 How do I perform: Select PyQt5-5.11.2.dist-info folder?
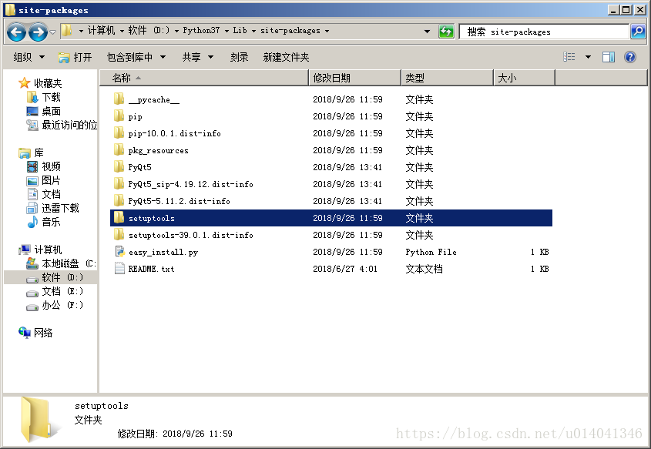coord(179,201)
